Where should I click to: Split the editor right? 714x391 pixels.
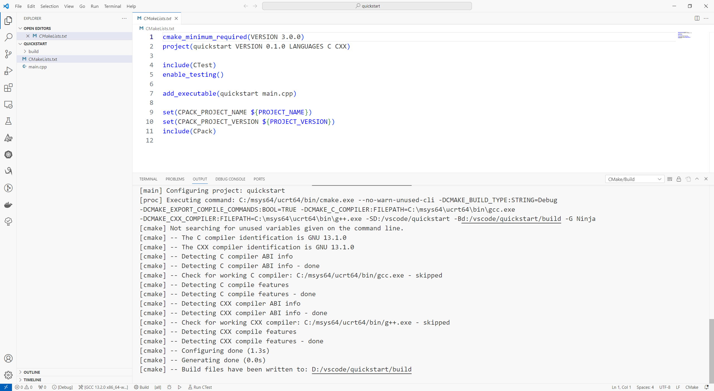pos(697,18)
